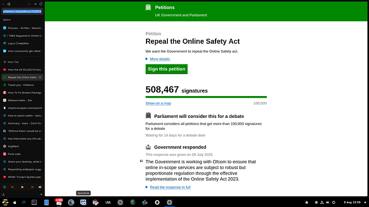369x207 pixels.
Task: Reload the page with the refresh icon
Action: (x=41, y=4)
